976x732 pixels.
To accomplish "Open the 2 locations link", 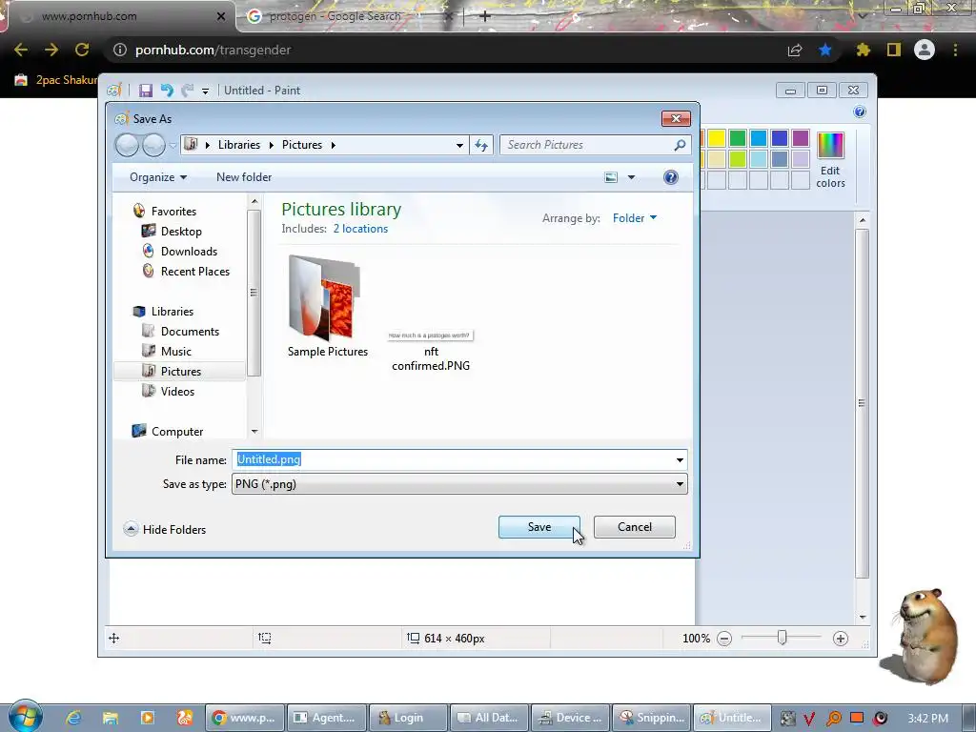I will tap(360, 229).
